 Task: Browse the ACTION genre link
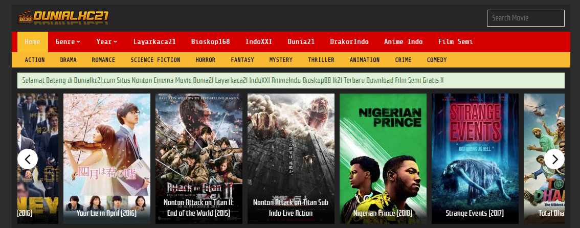[x=35, y=60]
